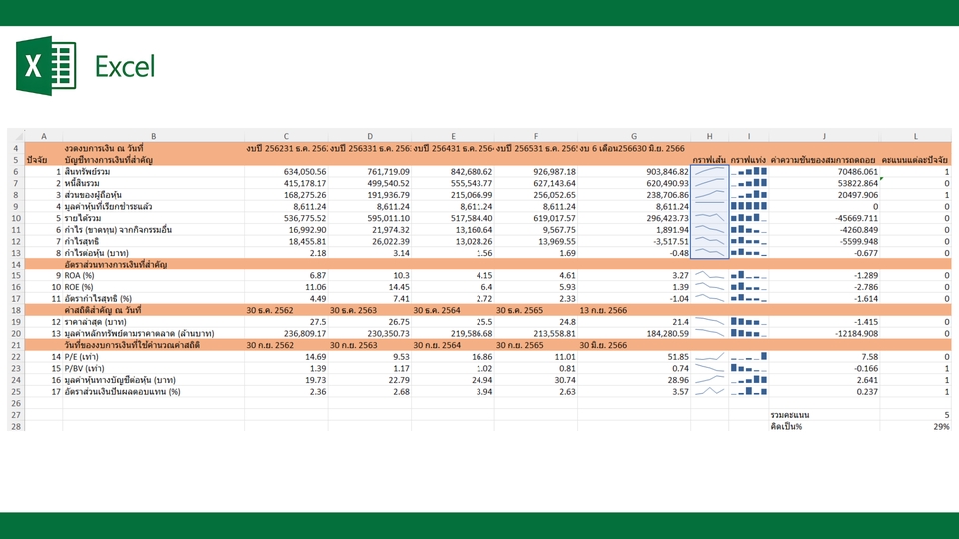Click cell with value 536,775.52

286,218
